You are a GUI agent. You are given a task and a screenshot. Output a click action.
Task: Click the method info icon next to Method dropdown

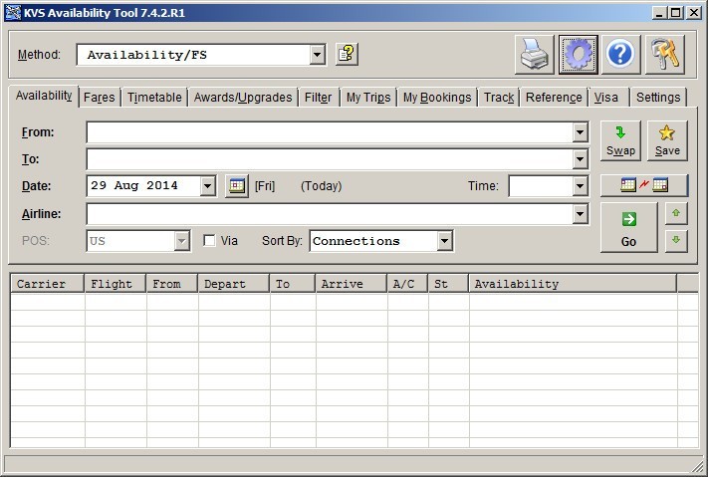[x=347, y=54]
